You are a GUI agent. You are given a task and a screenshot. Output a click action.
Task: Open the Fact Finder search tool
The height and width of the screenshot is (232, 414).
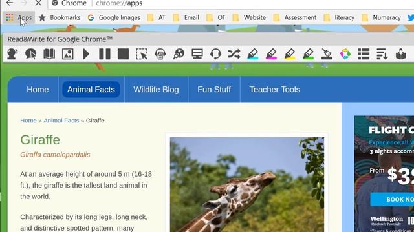click(x=179, y=54)
